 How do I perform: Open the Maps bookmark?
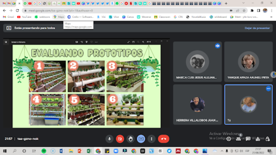click(x=59, y=17)
